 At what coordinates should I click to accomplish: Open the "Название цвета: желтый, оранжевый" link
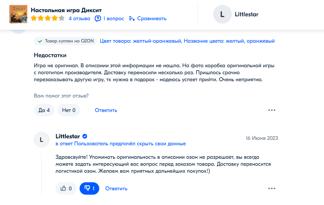click(230, 41)
